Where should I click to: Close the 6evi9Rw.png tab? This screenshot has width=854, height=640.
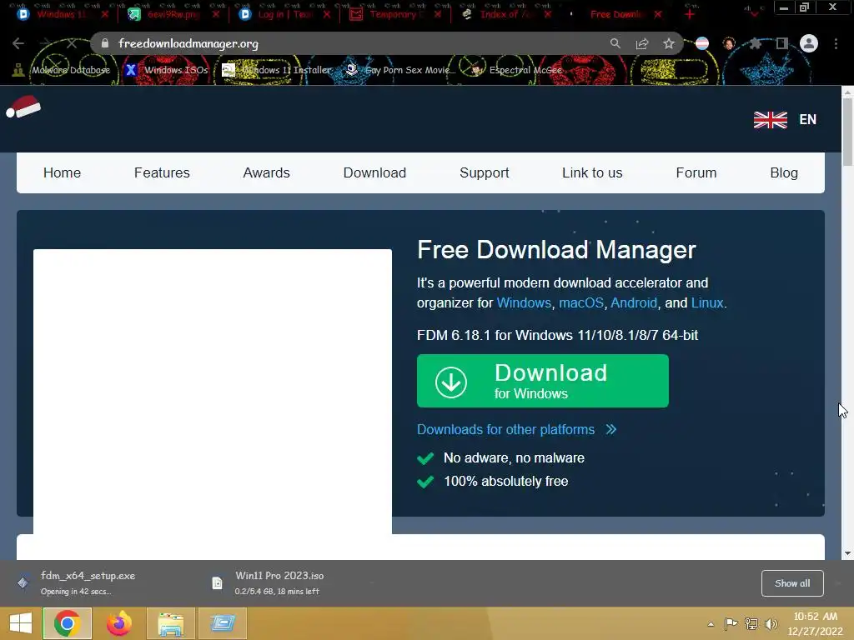[x=216, y=14]
